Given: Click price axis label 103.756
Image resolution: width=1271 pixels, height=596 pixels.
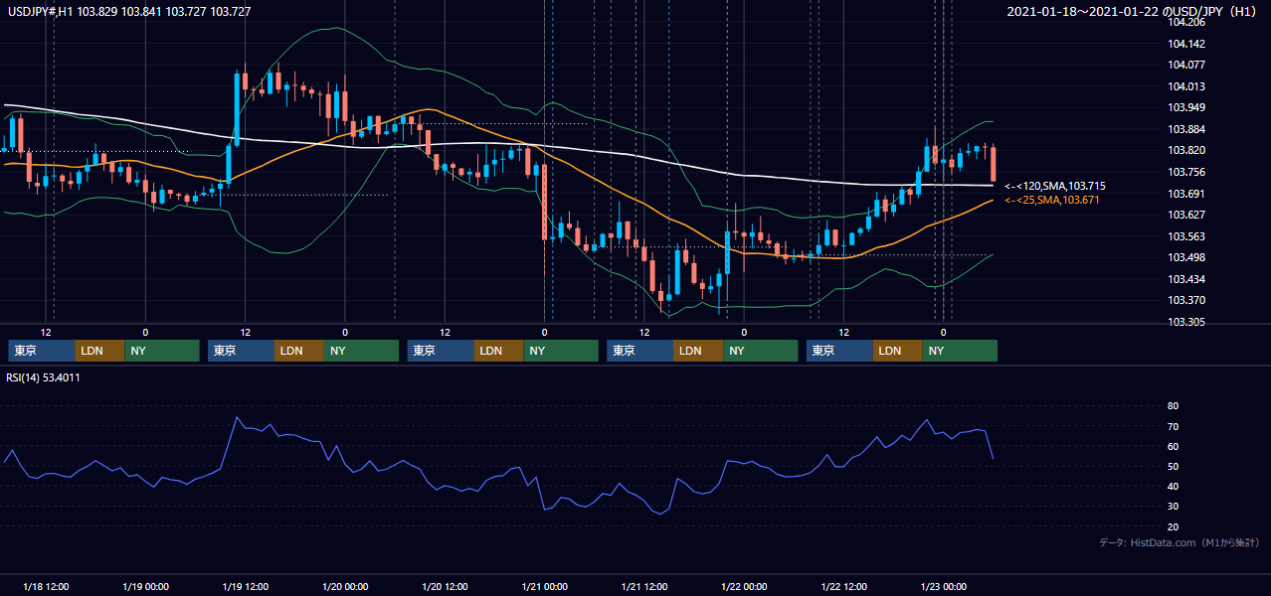Looking at the screenshot, I should point(1187,172).
